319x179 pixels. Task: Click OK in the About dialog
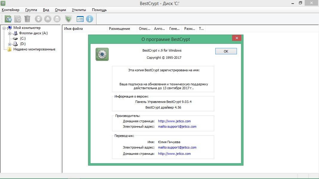[226, 51]
